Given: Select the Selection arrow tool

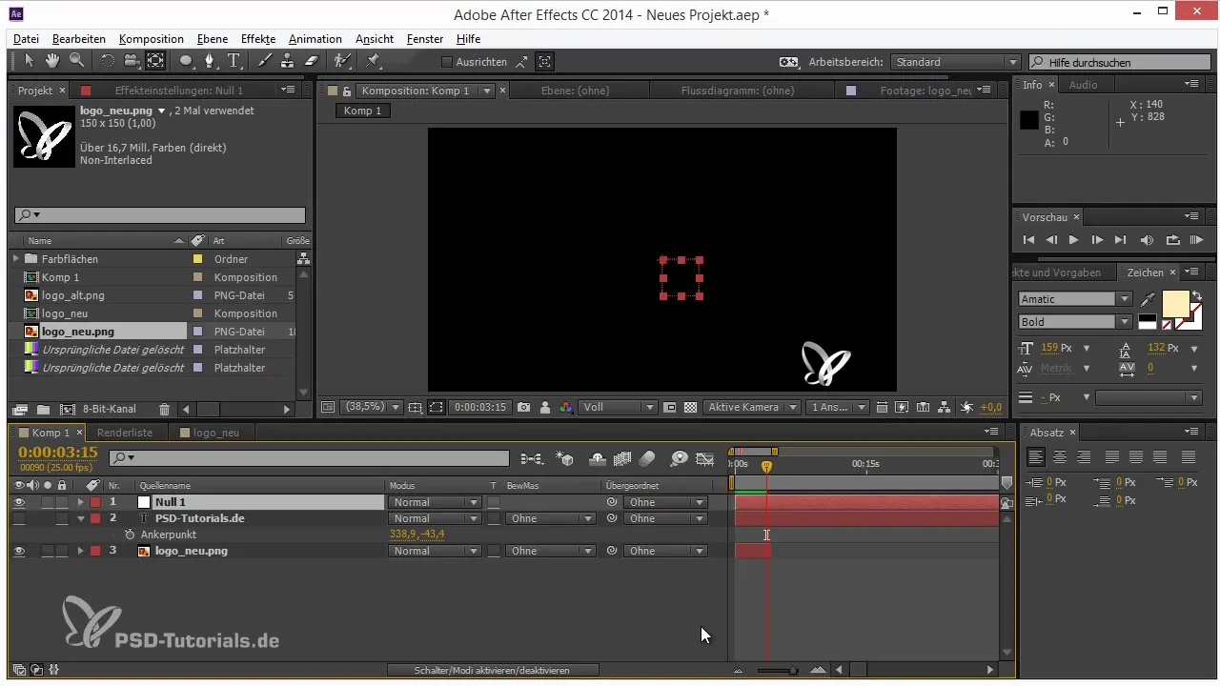Looking at the screenshot, I should pyautogui.click(x=29, y=61).
